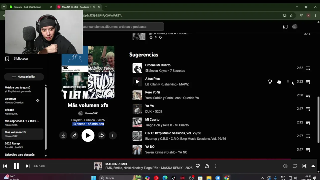Open Mis caprichos LIT Y RUSH playlist
The image size is (320, 180).
(22, 123)
